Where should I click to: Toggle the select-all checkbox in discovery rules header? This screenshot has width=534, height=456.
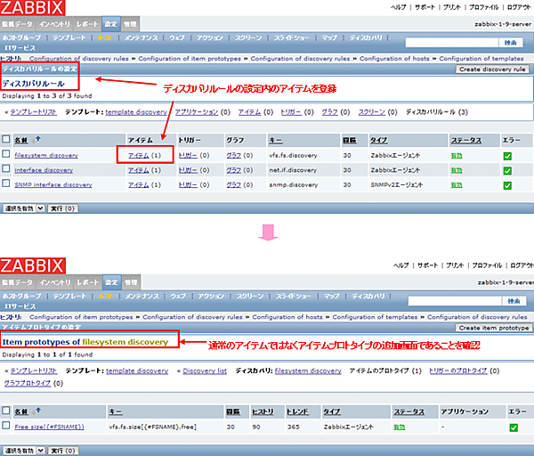7,140
